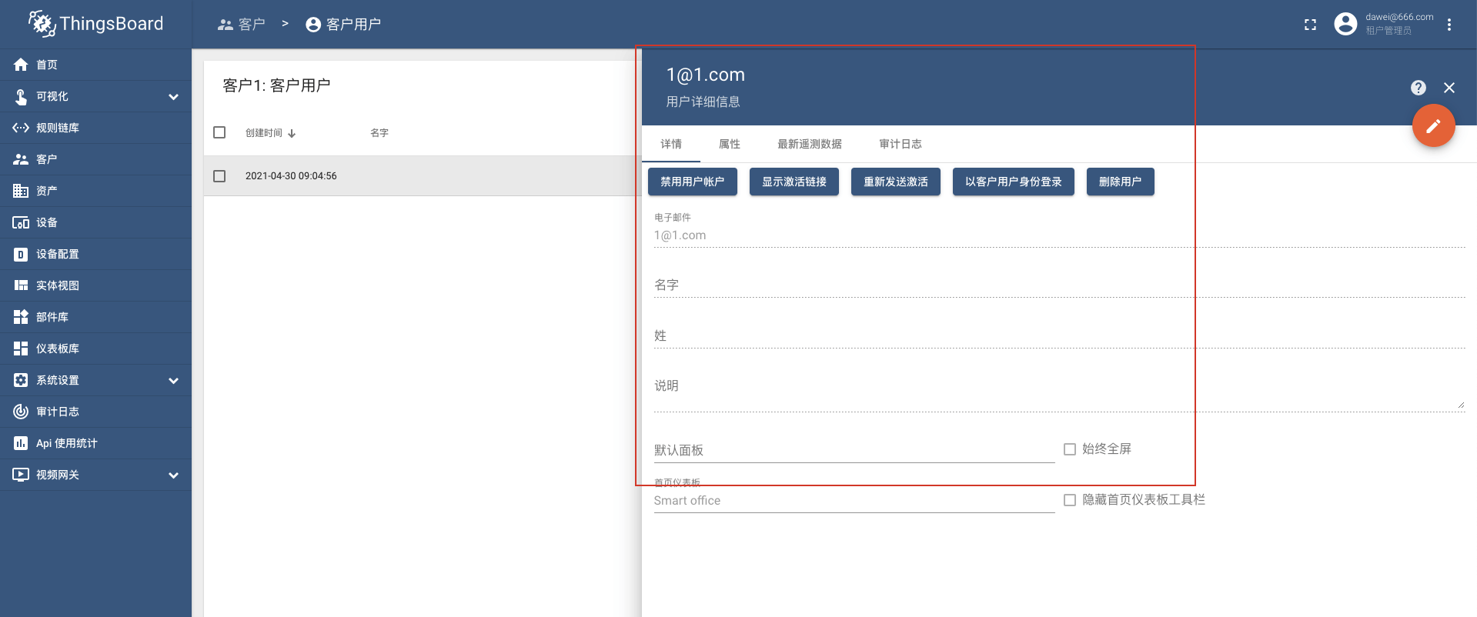Open 规则链库 menu item label
The width and height of the screenshot is (1477, 617).
click(58, 128)
